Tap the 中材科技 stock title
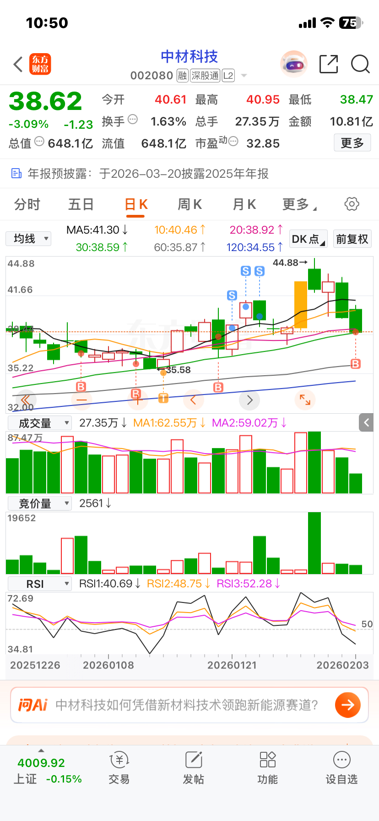Image resolution: width=379 pixels, height=821 pixels. coord(189,57)
